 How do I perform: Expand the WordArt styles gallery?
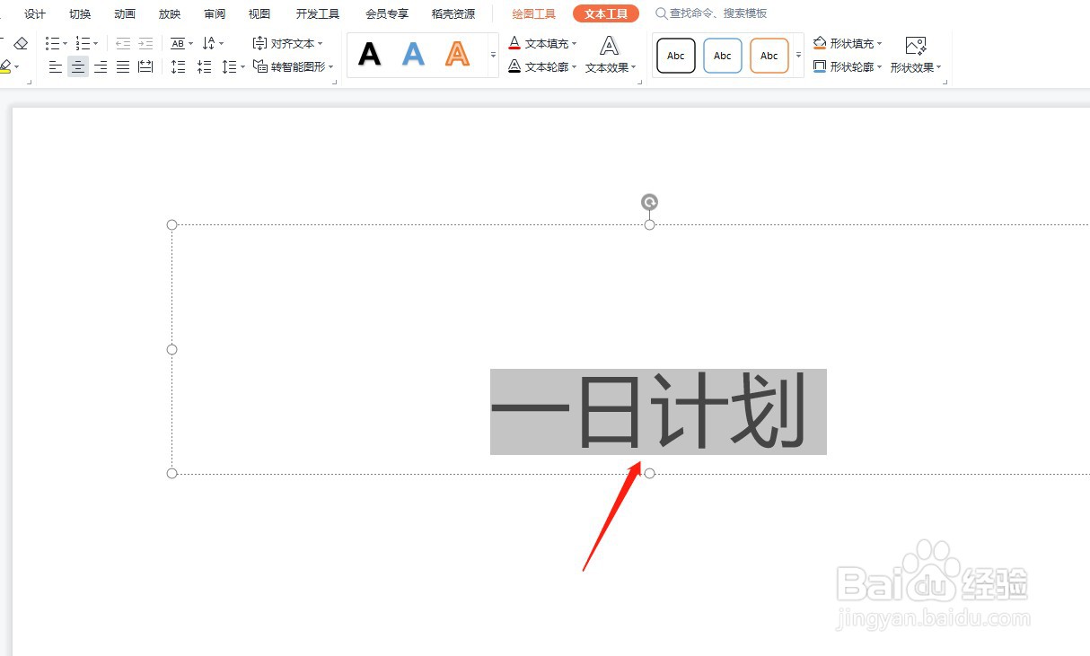tap(493, 55)
